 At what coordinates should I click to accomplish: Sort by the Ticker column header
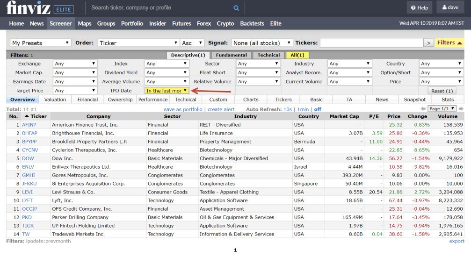pyautogui.click(x=36, y=116)
